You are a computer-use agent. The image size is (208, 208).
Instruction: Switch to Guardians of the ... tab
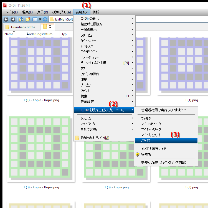coord(22,27)
